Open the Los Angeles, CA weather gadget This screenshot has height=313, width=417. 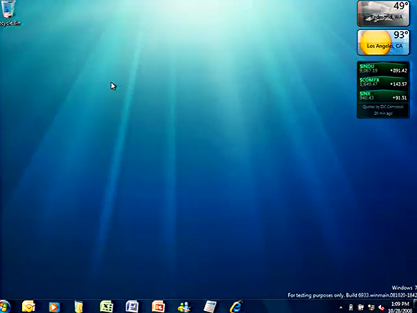point(383,42)
